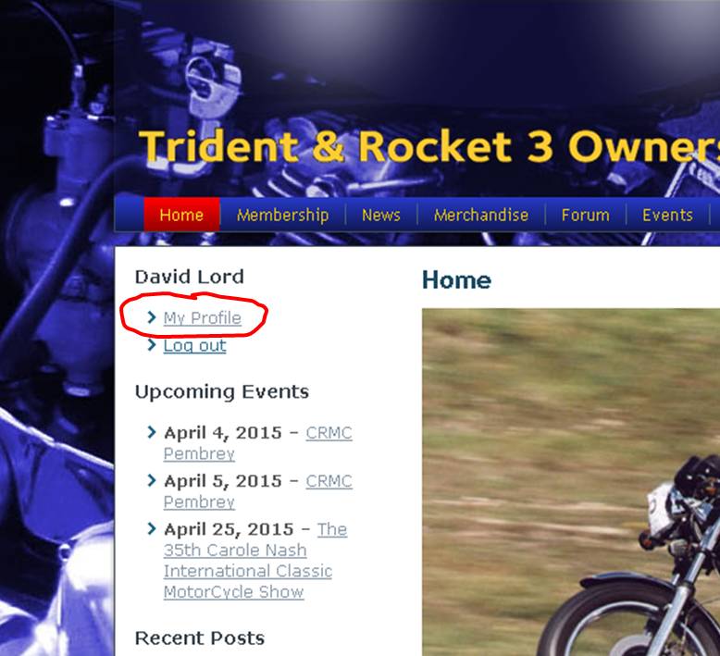Click the chevron beside Log out
This screenshot has width=720, height=656.
coord(152,345)
